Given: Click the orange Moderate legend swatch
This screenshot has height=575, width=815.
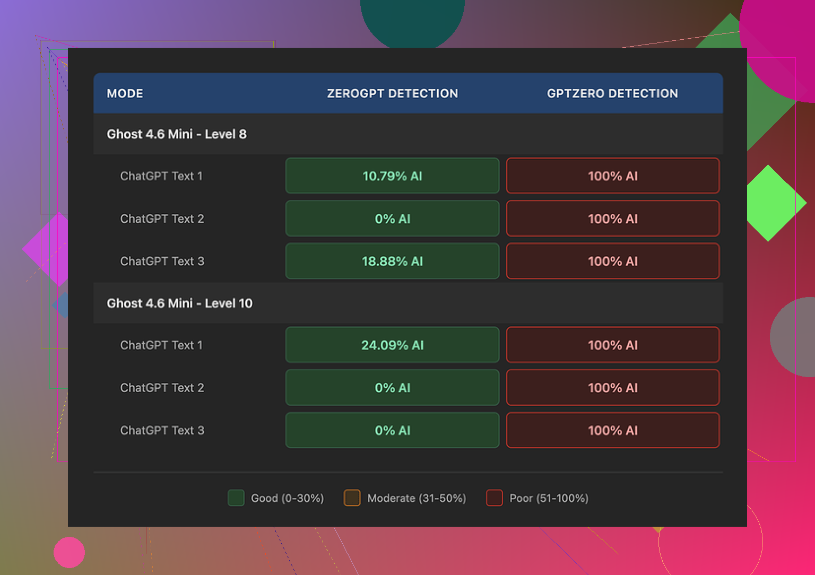Looking at the screenshot, I should [x=352, y=498].
